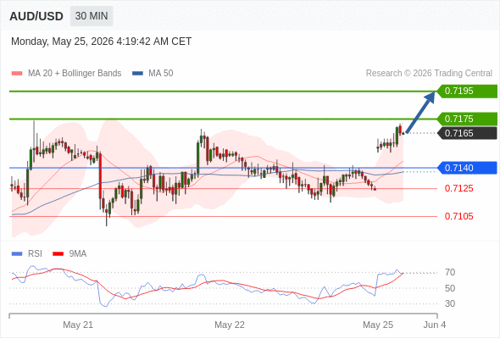Click the red 0.7105 support label
The height and width of the screenshot is (339, 500).
tap(458, 217)
